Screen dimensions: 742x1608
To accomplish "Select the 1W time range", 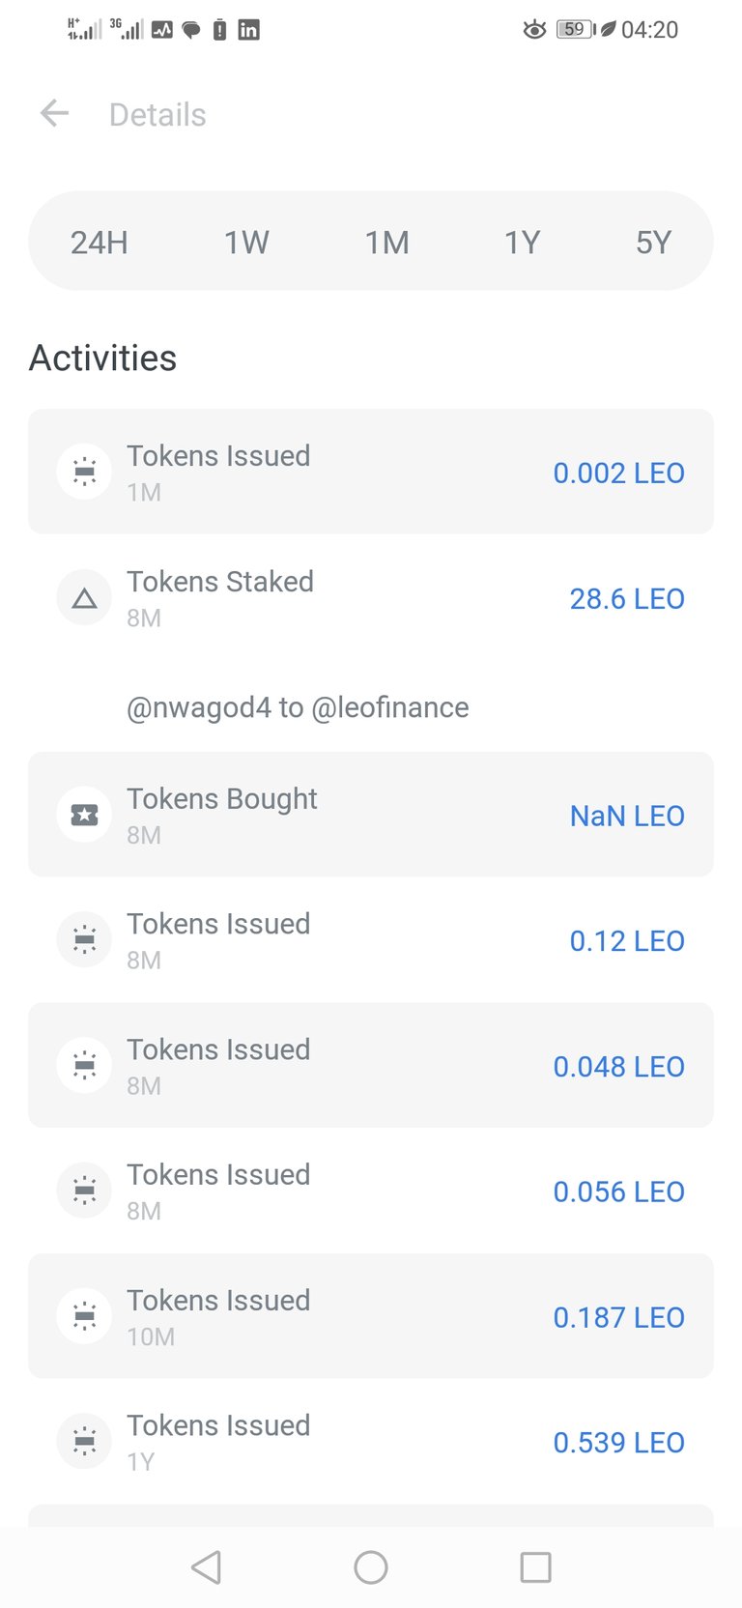I will point(246,242).
